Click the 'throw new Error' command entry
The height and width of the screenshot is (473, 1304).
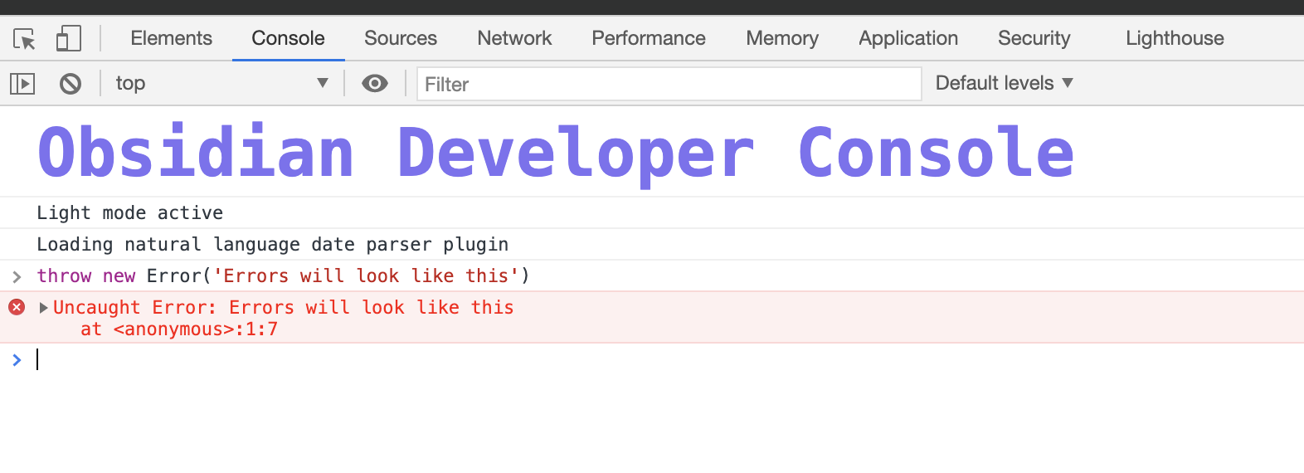tap(283, 276)
